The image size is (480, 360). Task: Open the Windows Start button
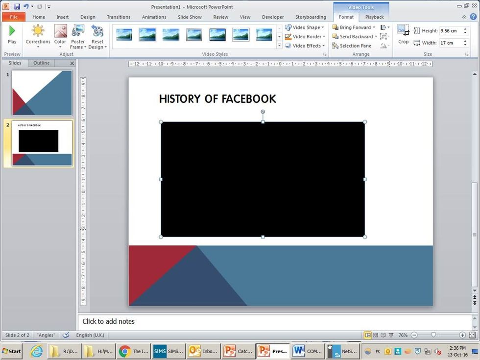point(12,351)
